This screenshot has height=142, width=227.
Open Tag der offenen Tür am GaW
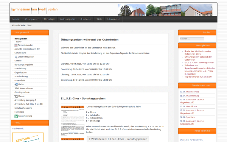point(198,77)
